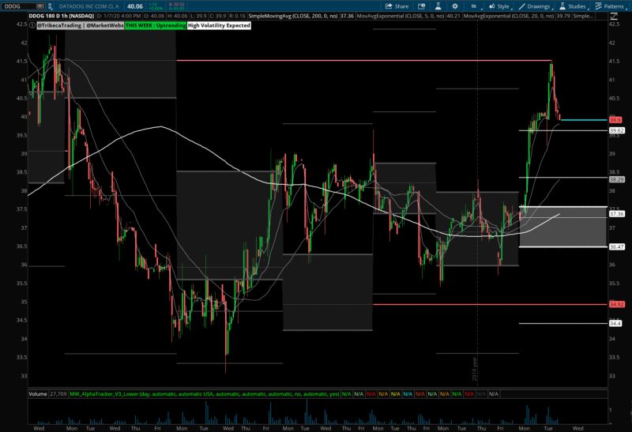Click the 'DDOG 180 D 1h [NASDAQ]' chart title

coord(62,16)
